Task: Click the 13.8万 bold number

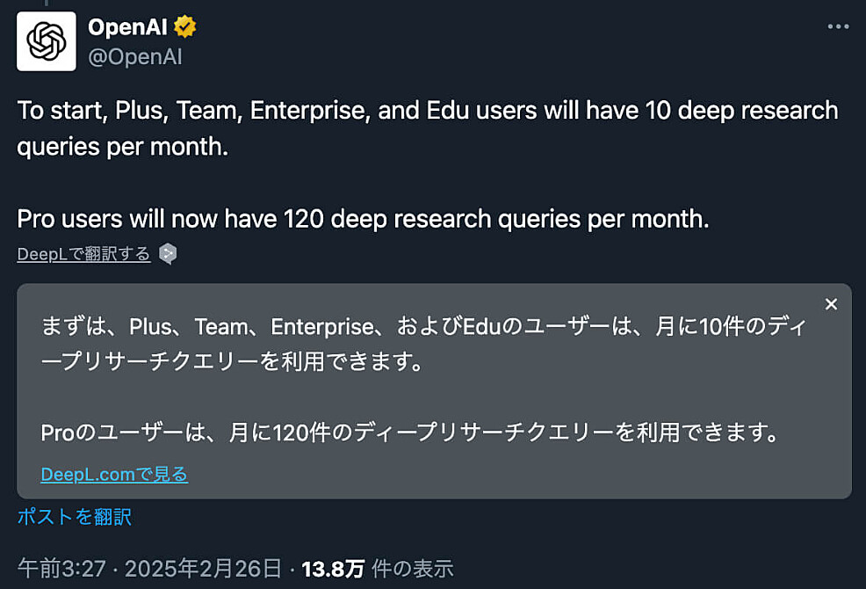Action: pyautogui.click(x=333, y=569)
